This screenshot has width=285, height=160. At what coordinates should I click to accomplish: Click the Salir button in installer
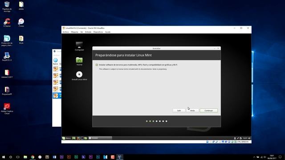pyautogui.click(x=179, y=111)
